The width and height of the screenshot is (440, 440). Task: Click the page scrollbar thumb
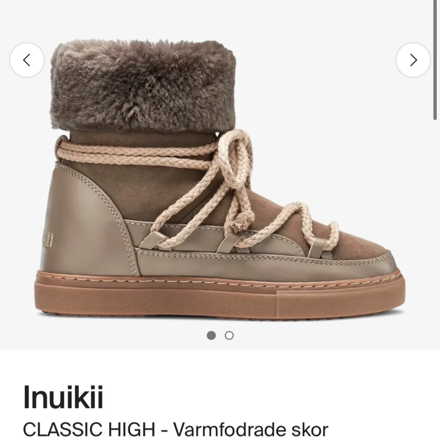435,60
